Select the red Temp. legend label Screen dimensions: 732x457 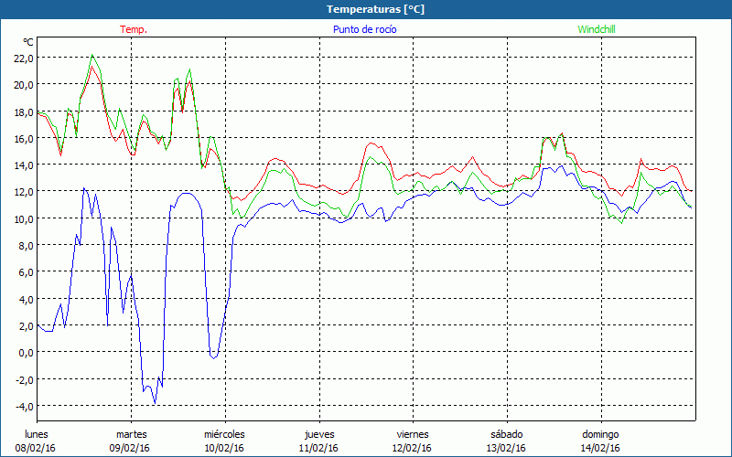(x=134, y=29)
